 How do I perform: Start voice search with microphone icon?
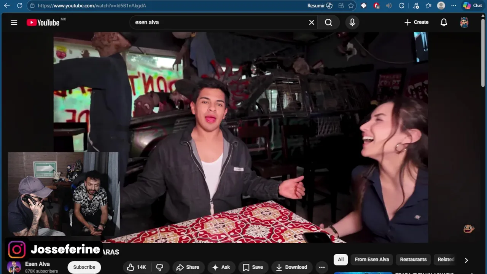352,22
